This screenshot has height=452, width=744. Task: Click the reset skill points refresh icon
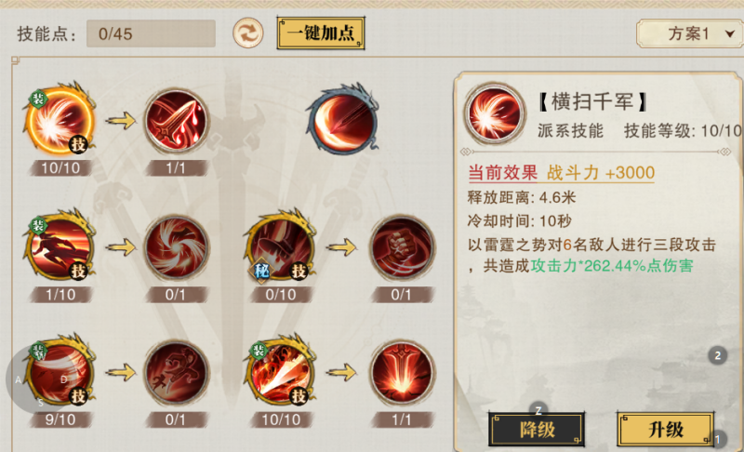click(247, 33)
